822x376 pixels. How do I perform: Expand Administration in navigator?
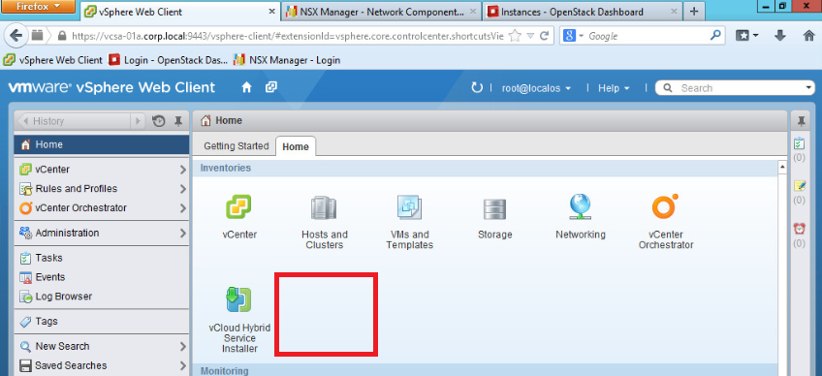[182, 233]
